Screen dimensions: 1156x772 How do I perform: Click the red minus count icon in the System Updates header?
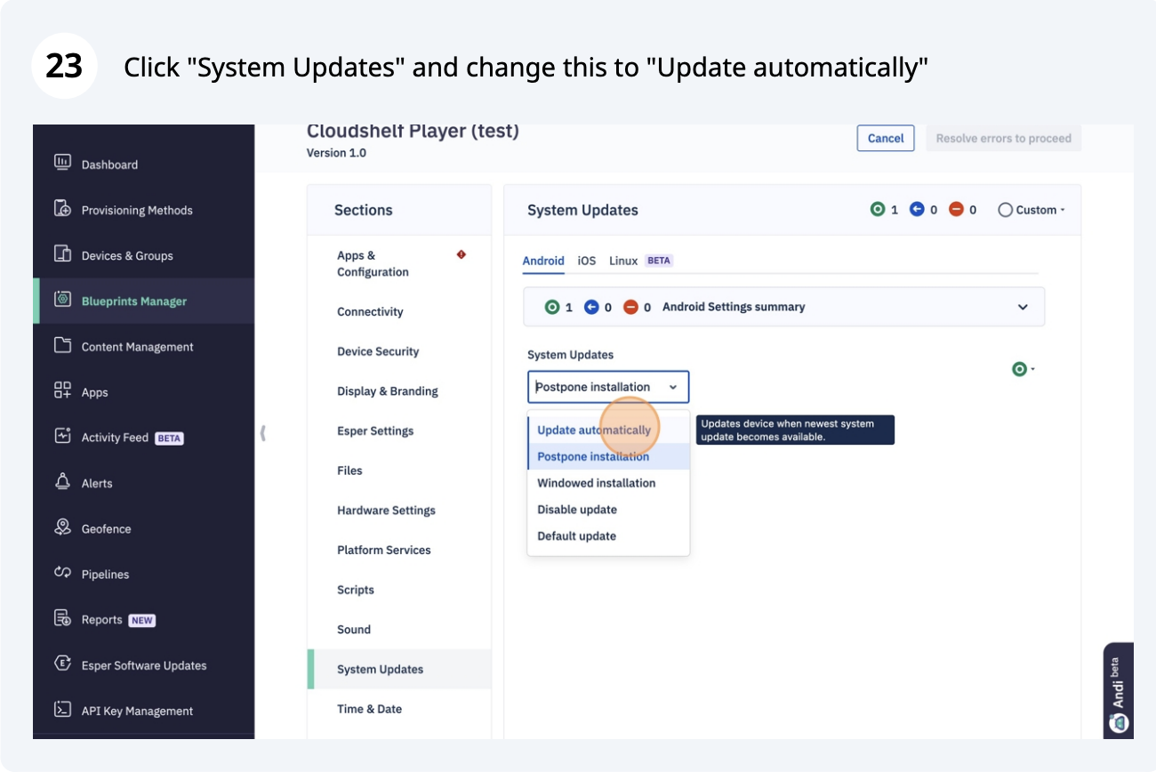click(x=956, y=210)
